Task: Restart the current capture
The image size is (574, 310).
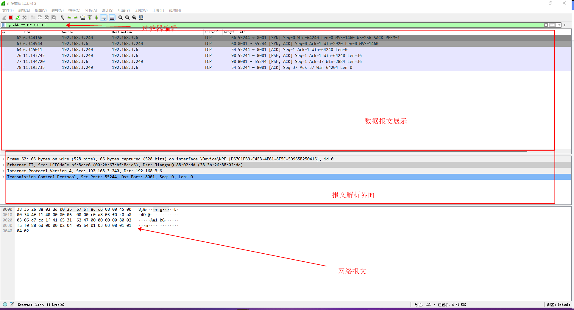Action: click(17, 18)
